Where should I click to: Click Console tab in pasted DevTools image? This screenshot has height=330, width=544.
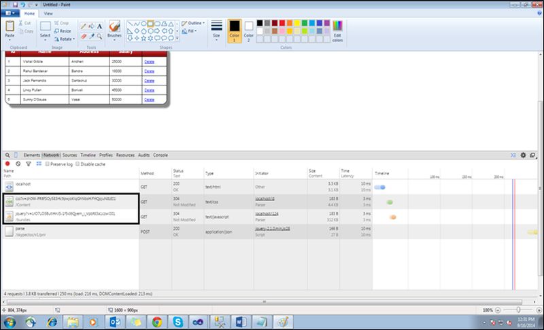tap(160, 155)
